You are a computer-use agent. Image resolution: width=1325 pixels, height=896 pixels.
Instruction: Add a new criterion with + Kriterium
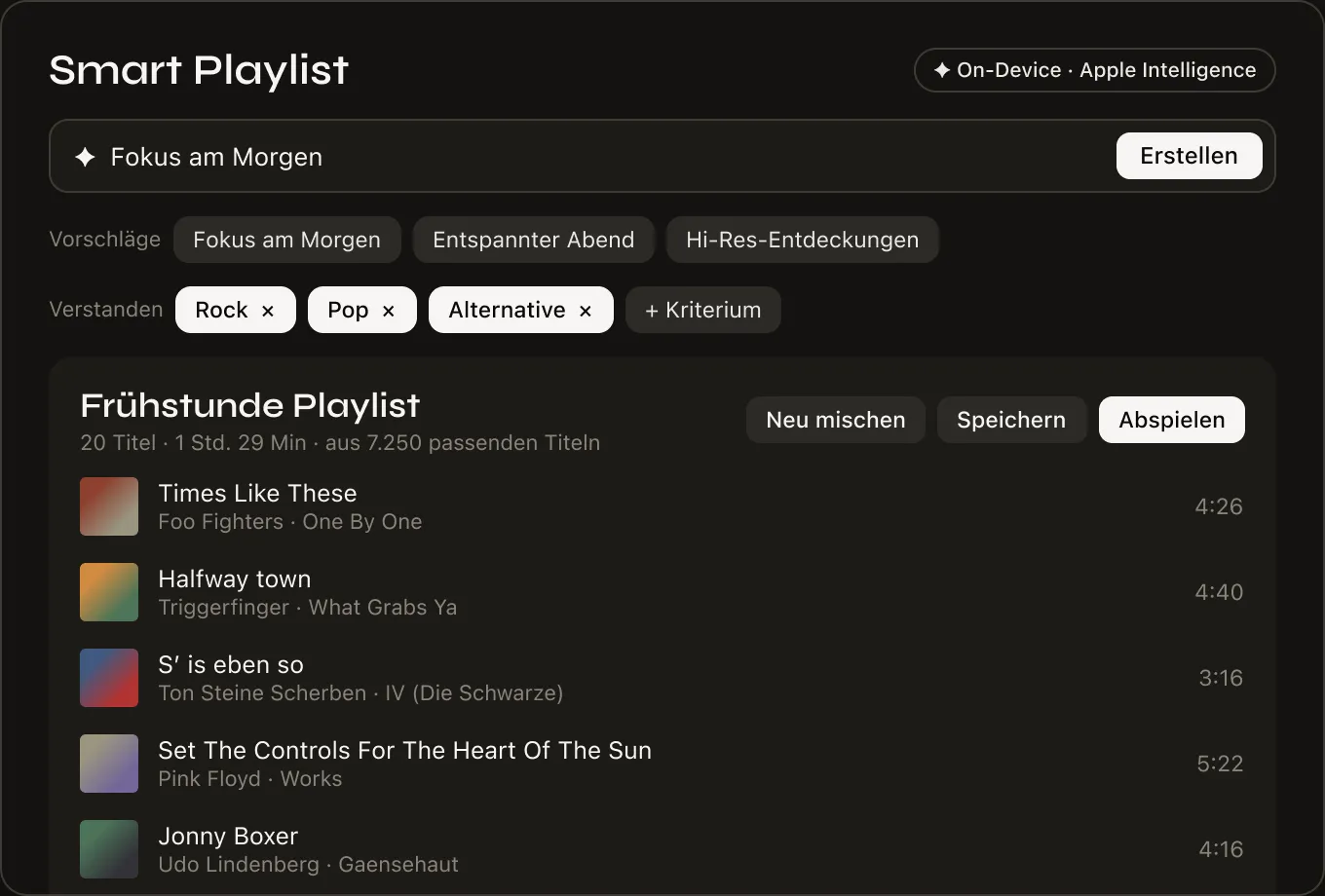point(702,310)
